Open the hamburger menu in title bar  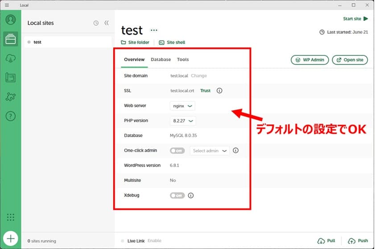pos(7,5)
